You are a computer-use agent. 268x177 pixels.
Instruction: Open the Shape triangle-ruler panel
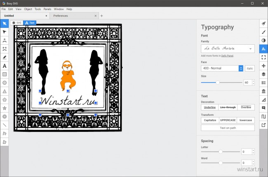coord(263,99)
